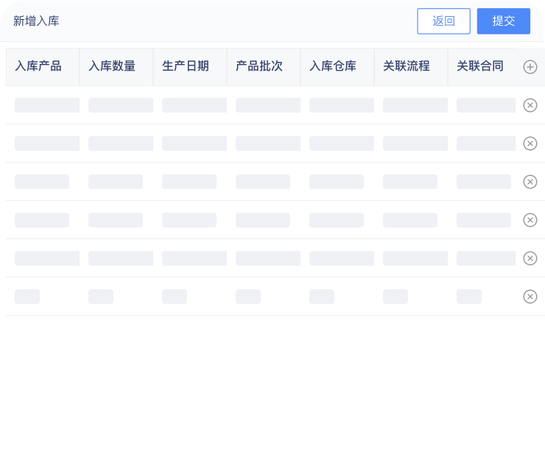545x471 pixels.
Task: Click the 生产日期 column header
Action: [190, 67]
